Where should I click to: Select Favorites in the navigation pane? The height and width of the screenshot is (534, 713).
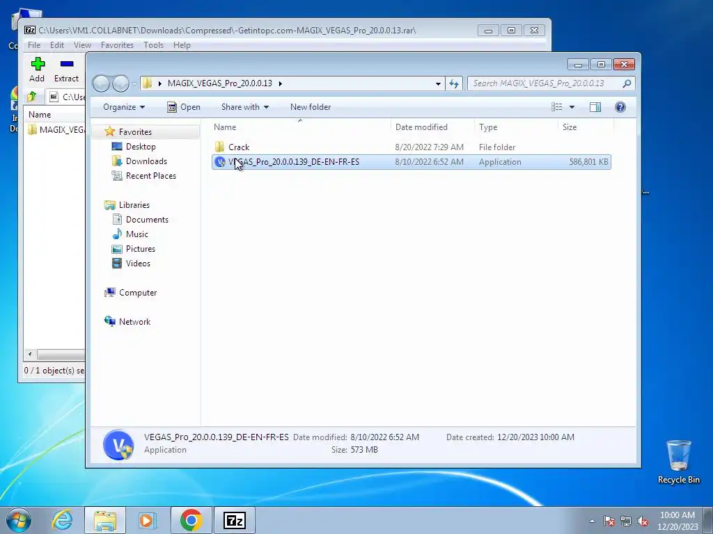click(x=135, y=131)
